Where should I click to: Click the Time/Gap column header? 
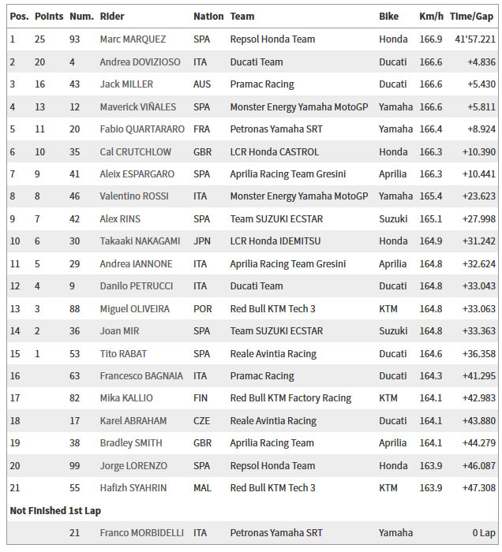click(x=471, y=17)
